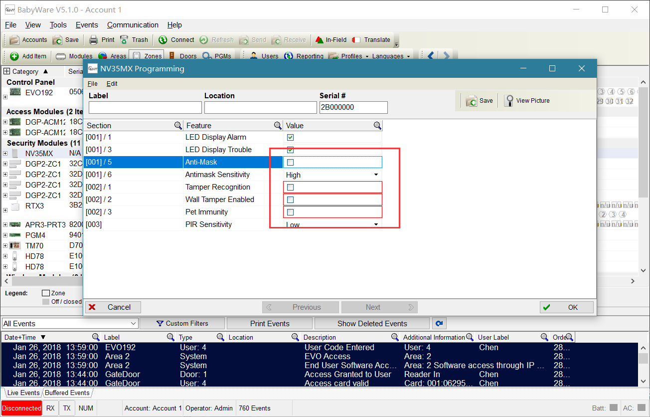The width and height of the screenshot is (650, 417).
Task: Enable the Tamper Recognition checkbox
Action: (291, 187)
